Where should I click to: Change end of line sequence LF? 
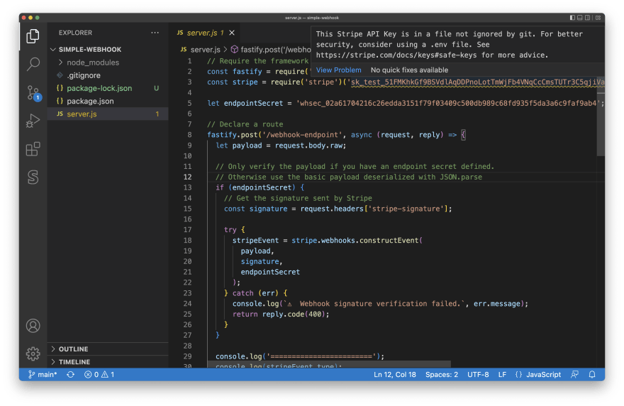pyautogui.click(x=502, y=375)
